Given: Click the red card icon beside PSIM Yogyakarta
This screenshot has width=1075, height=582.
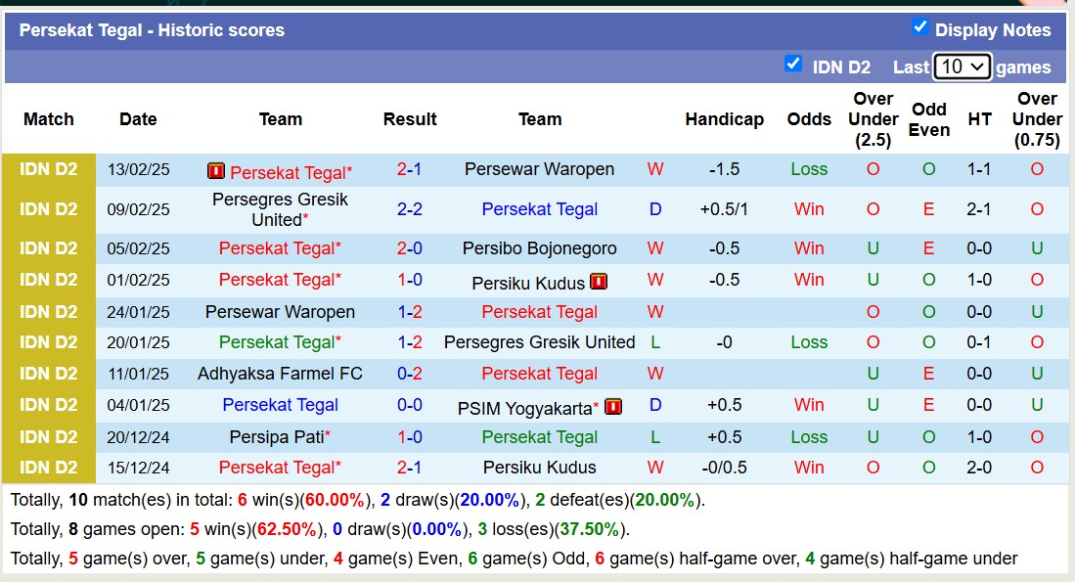Looking at the screenshot, I should point(612,405).
